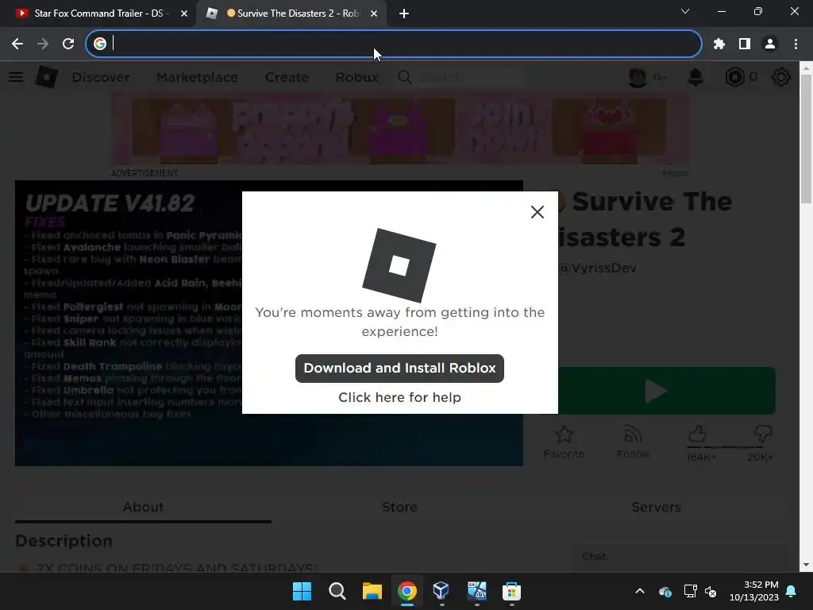Like the game with thumbs up
This screenshot has width=813, height=610.
coord(699,436)
